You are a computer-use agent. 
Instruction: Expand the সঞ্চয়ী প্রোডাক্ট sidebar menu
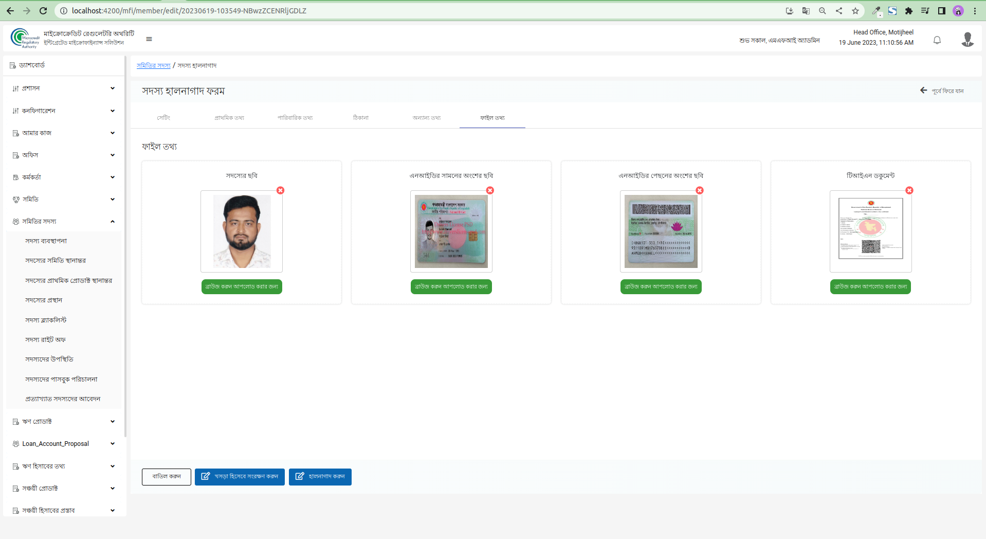[64, 488]
